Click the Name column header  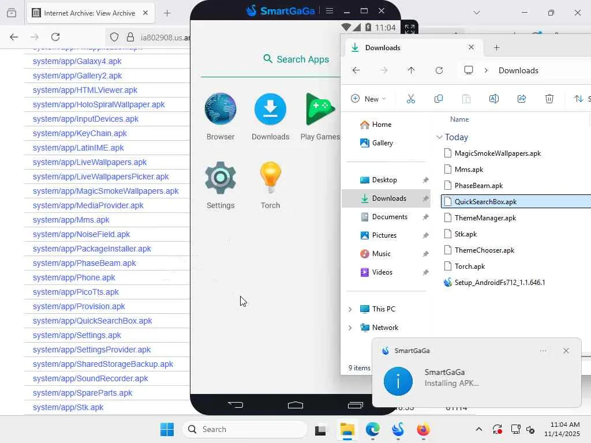(x=459, y=119)
